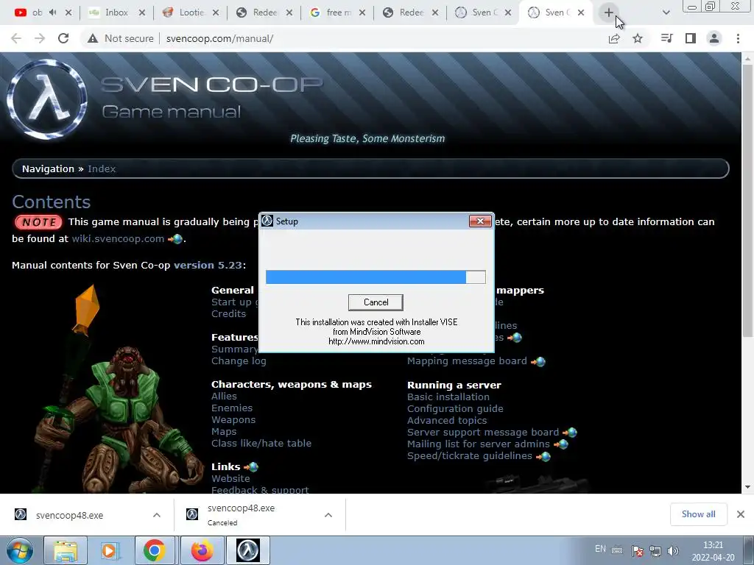Share this page via the share icon
This screenshot has width=754, height=565.
614,38
